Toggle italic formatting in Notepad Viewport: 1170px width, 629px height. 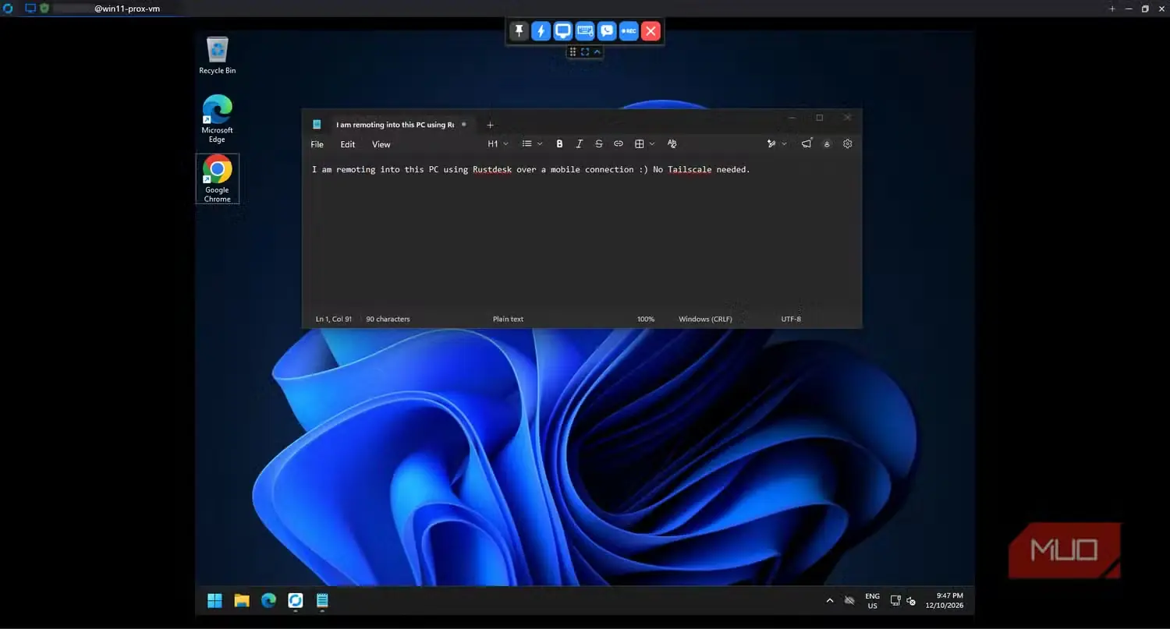coord(579,144)
